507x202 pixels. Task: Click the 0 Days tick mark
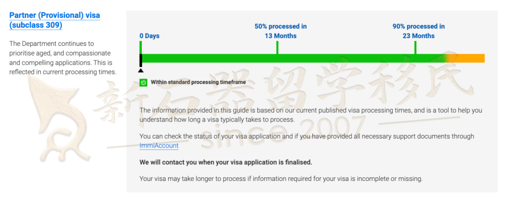(x=141, y=47)
